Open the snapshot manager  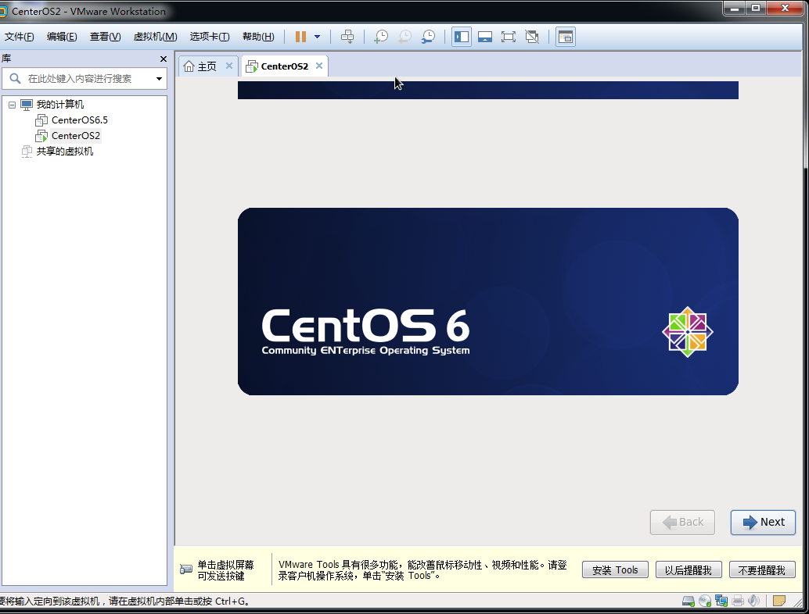428,37
